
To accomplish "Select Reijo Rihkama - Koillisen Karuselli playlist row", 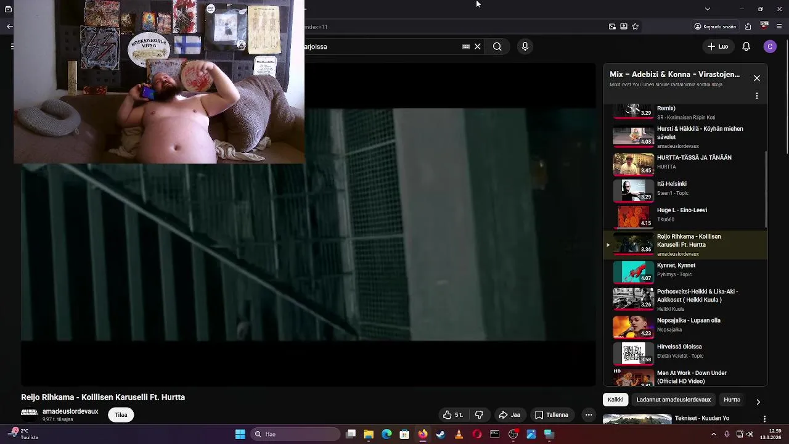I will pyautogui.click(x=685, y=245).
